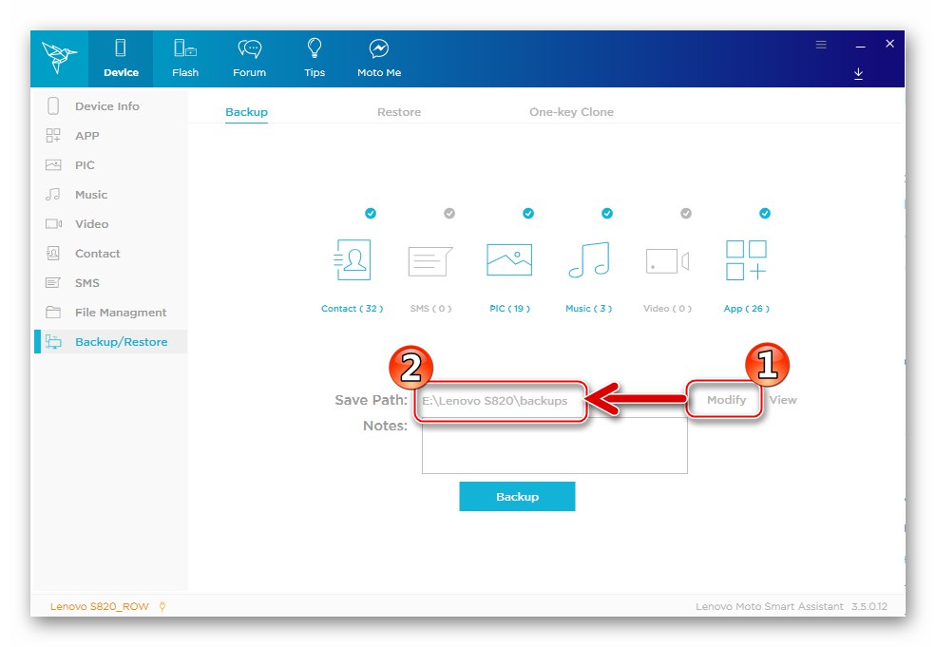The image size is (936, 647).
Task: Select SMS in the sidebar
Action: click(111, 283)
